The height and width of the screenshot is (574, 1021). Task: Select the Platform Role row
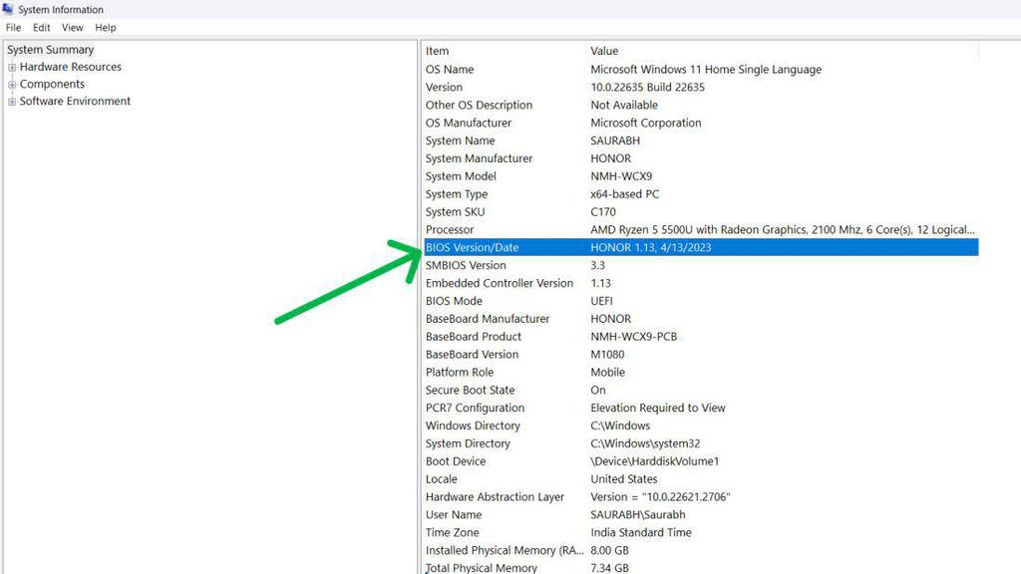(x=701, y=373)
